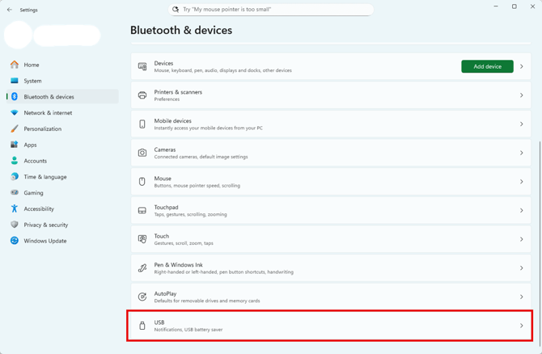The width and height of the screenshot is (542, 354).
Task: Click the vertical scrollbar on right
Action: 540,242
